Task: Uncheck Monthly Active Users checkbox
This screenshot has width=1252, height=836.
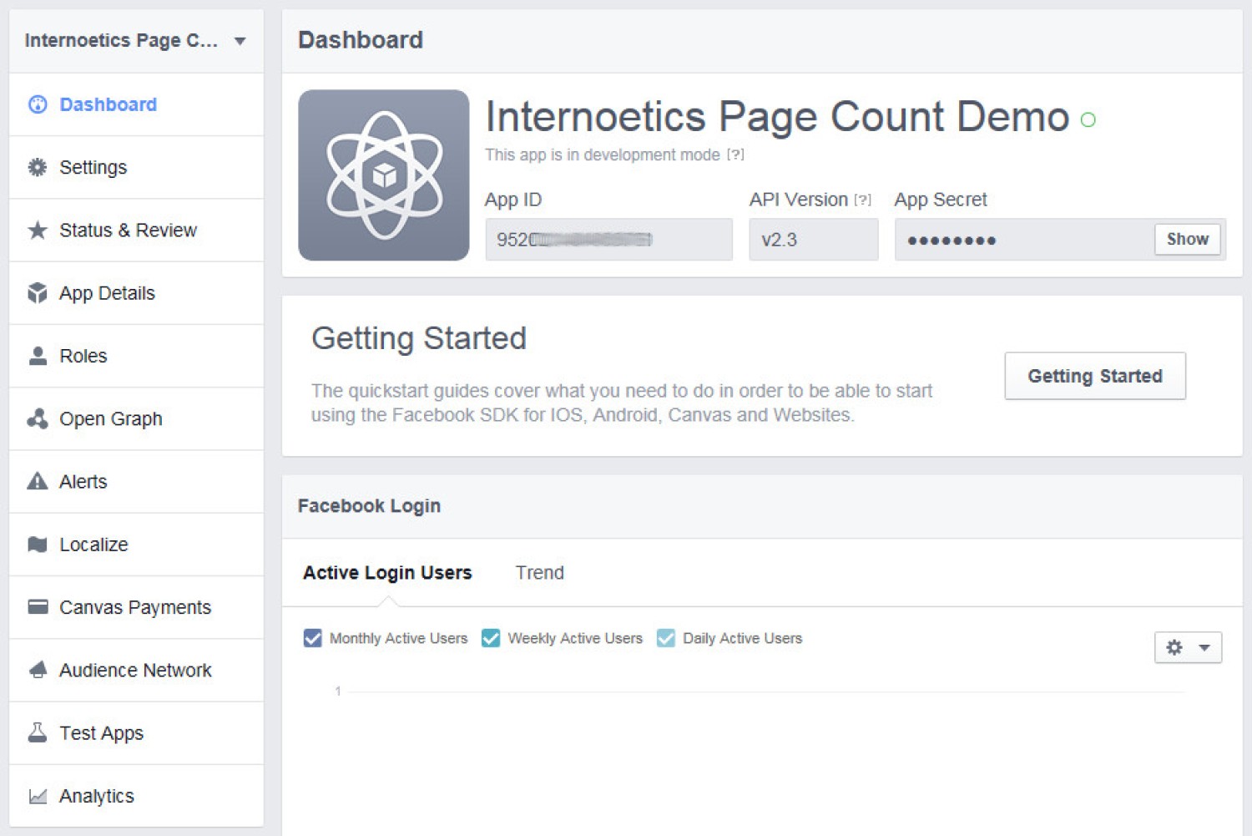Action: coord(313,638)
